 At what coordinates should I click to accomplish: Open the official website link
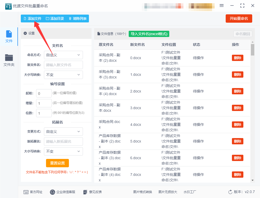(36, 192)
